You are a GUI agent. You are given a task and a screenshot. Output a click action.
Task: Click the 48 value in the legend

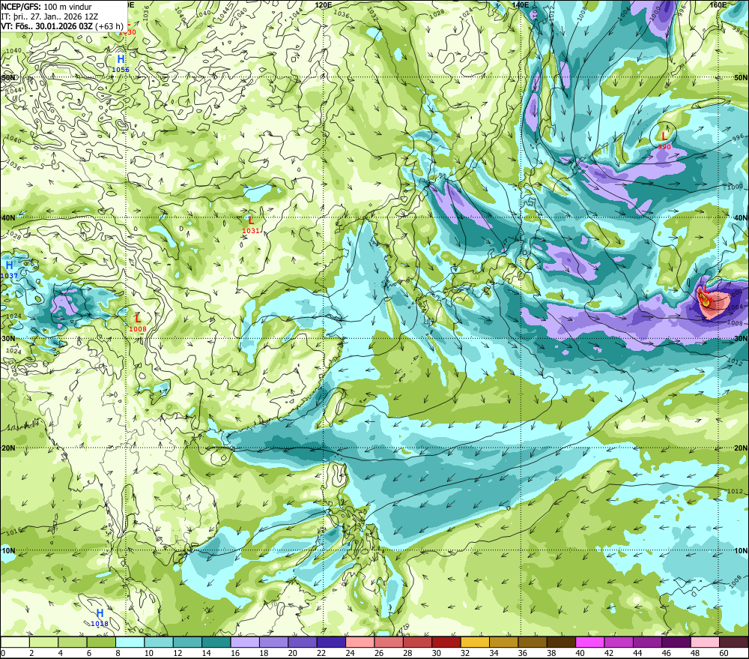pos(695,653)
